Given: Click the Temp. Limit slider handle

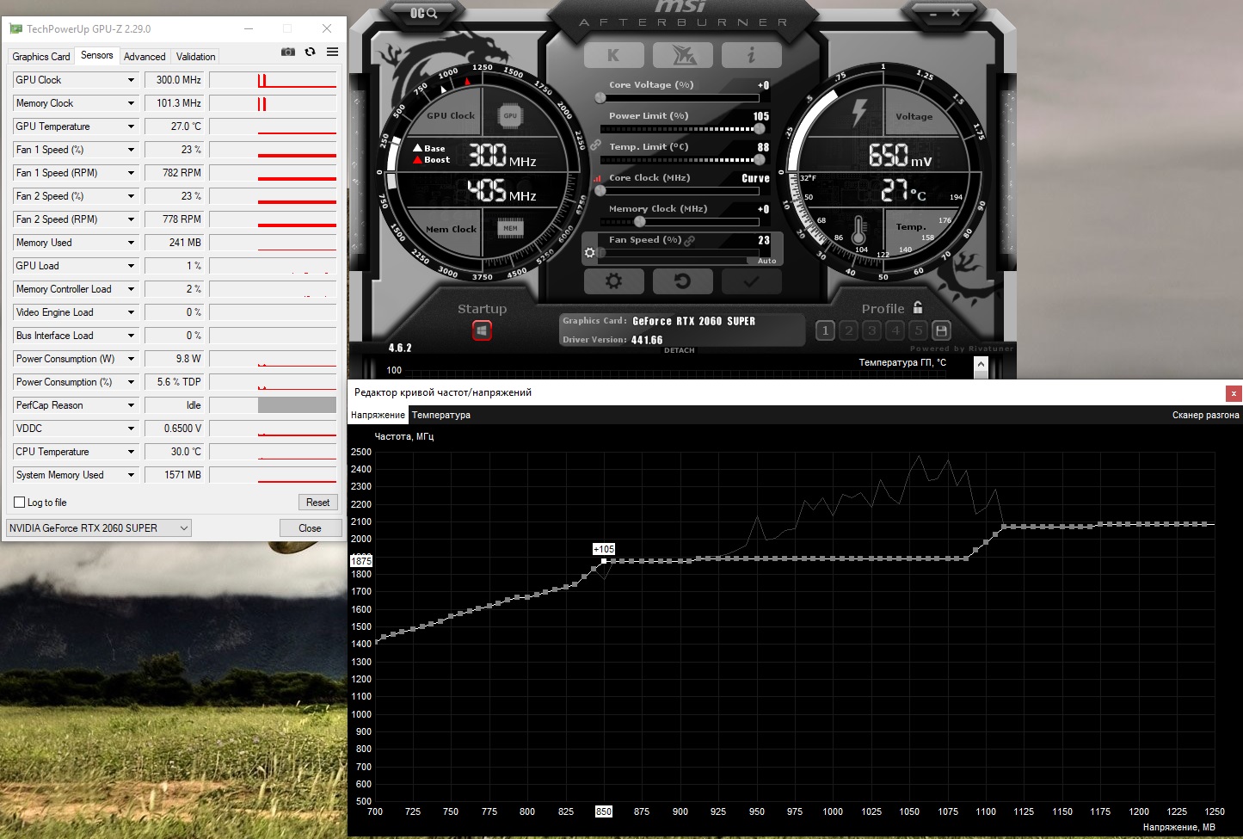Looking at the screenshot, I should (760, 160).
